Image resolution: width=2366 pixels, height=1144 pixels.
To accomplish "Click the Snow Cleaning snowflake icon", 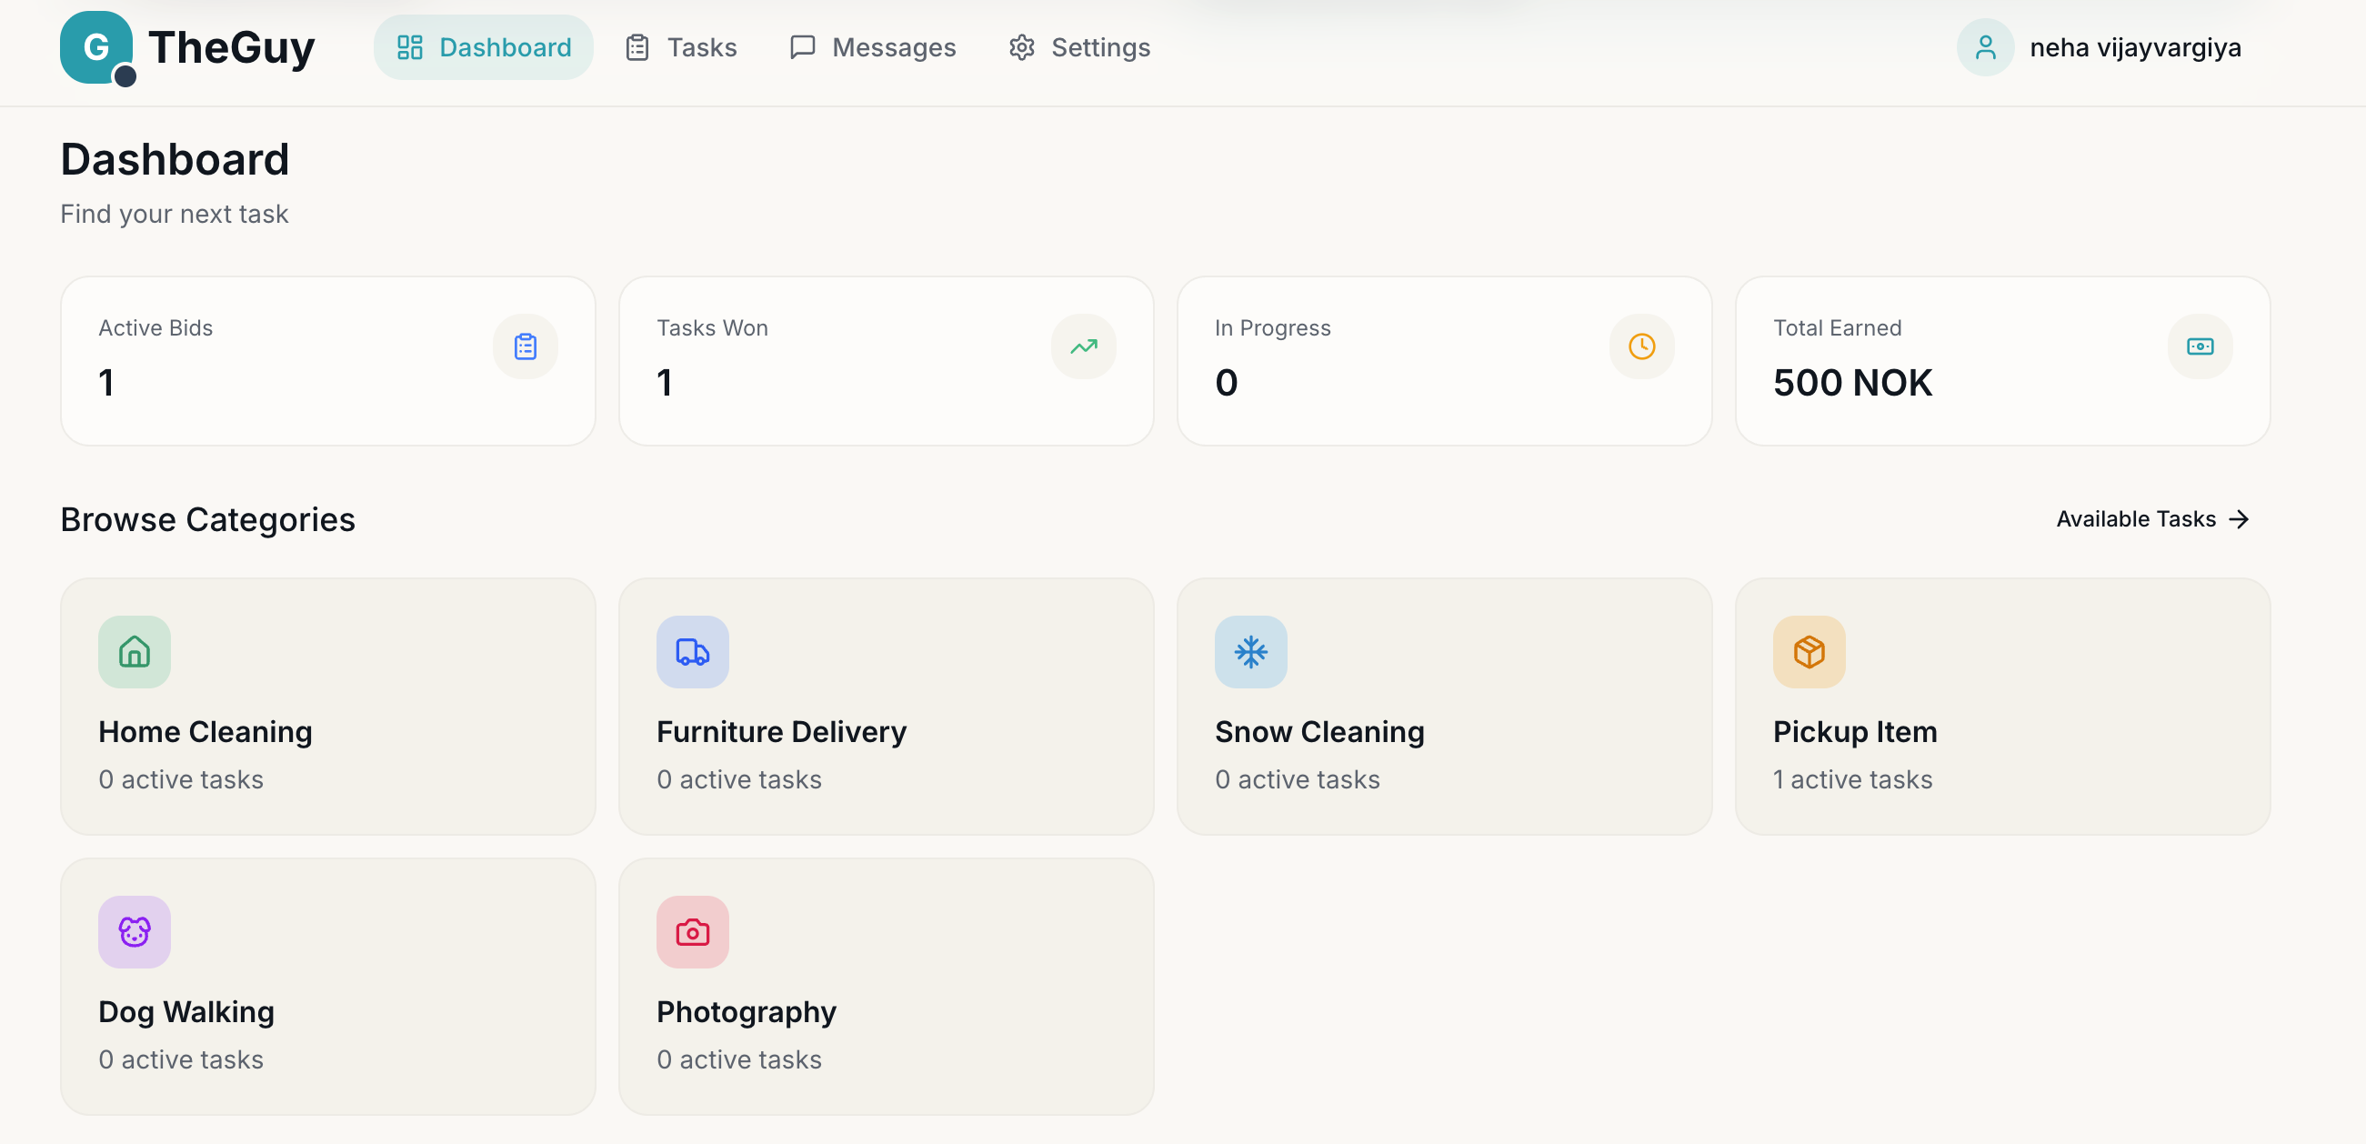I will 1250,652.
